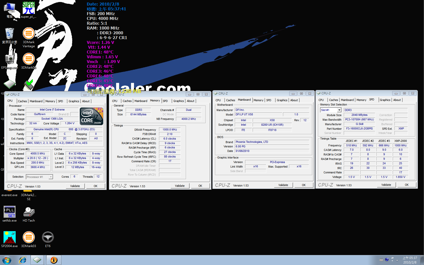Launch Internet Explorer from the taskbar
The width and height of the screenshot is (424, 265).
pos(23,260)
